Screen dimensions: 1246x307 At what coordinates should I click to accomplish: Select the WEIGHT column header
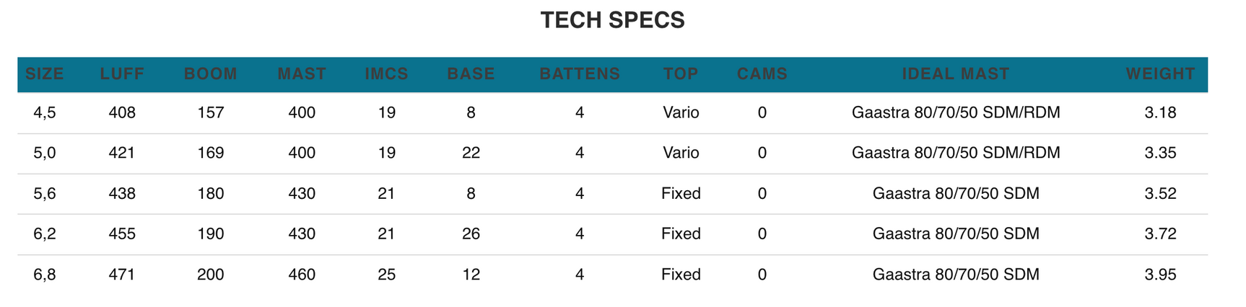tap(1160, 74)
